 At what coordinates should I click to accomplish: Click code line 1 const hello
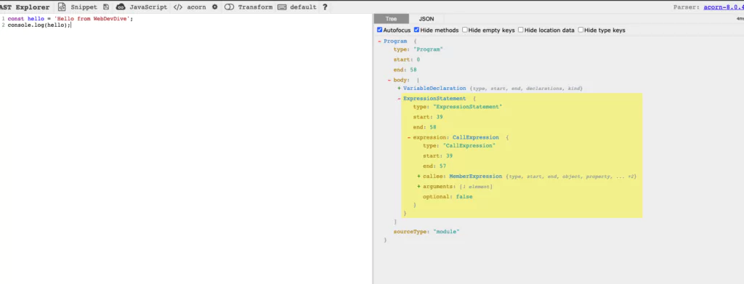pos(70,18)
